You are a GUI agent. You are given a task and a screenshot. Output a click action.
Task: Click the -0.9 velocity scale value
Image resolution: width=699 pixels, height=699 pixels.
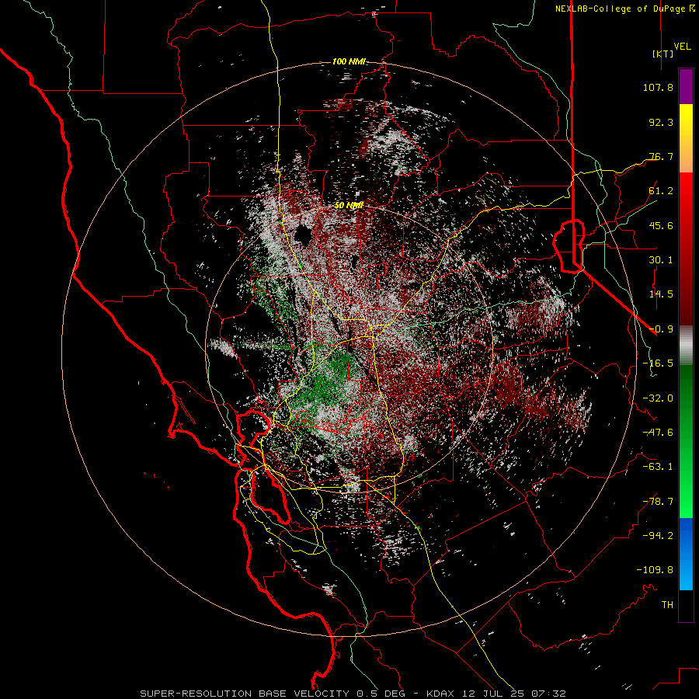pyautogui.click(x=661, y=329)
